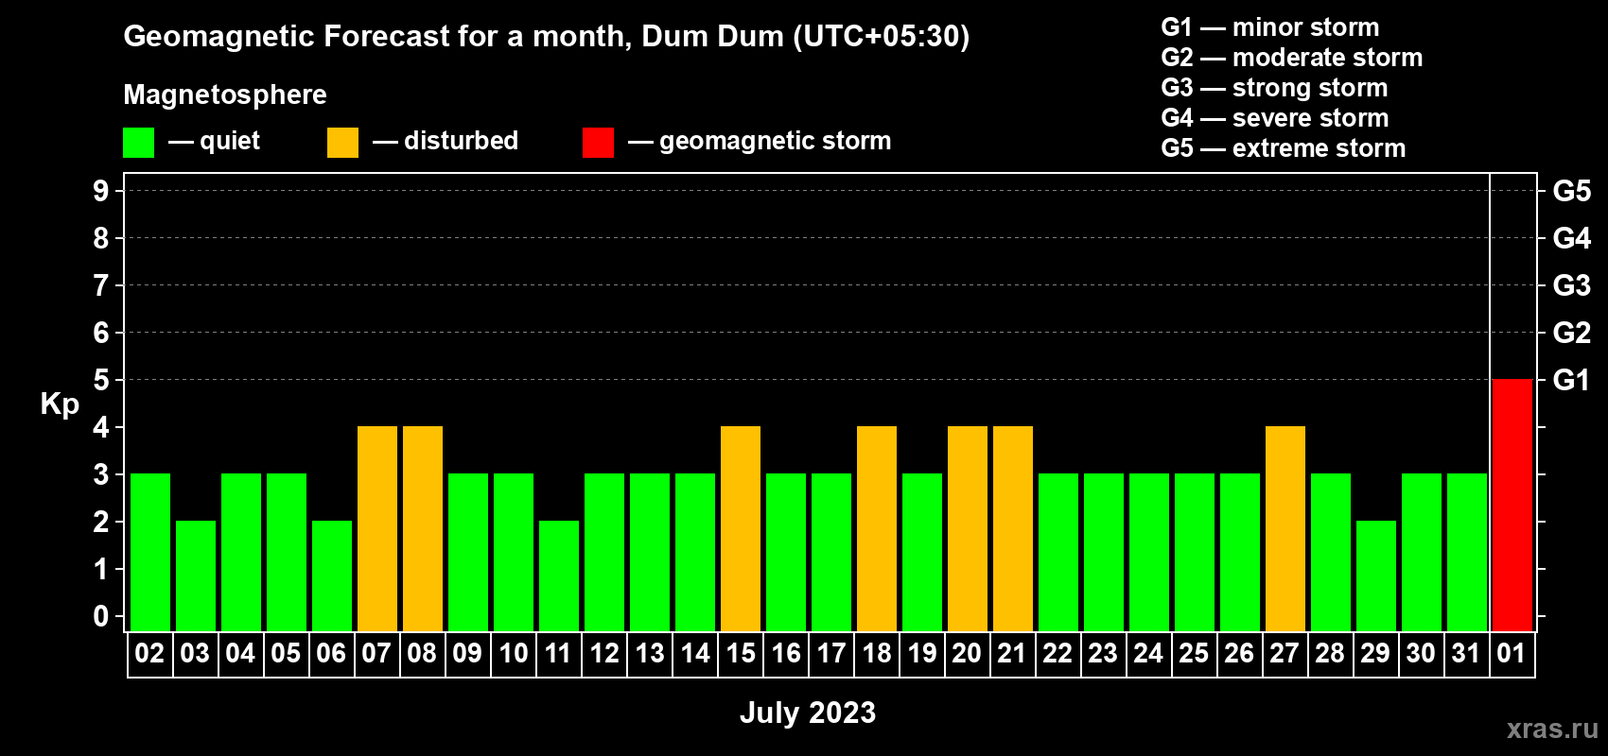
Task: Click date label 24 on the axis
Action: [1148, 654]
